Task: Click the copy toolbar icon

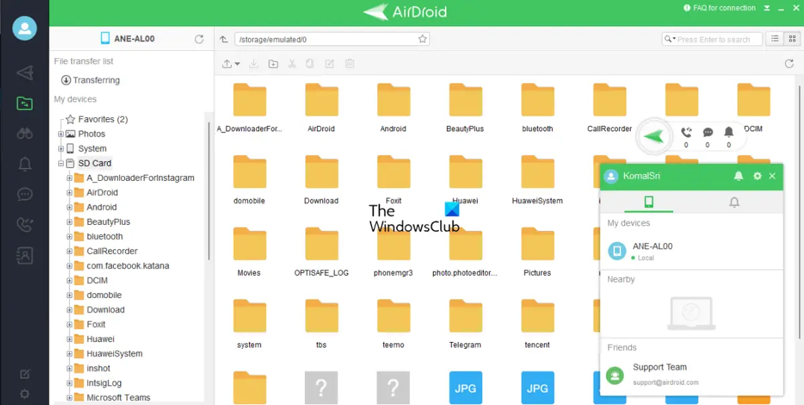Action: click(310, 64)
